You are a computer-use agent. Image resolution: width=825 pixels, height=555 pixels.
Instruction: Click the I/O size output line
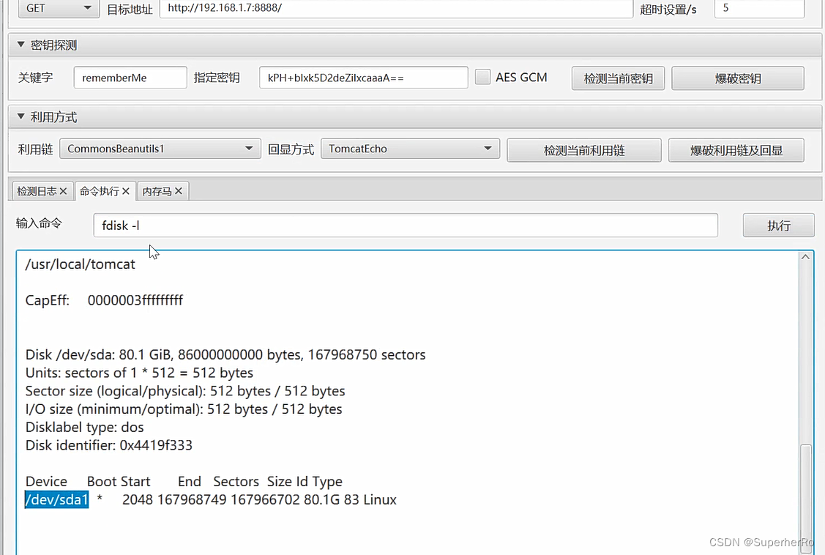tap(184, 409)
